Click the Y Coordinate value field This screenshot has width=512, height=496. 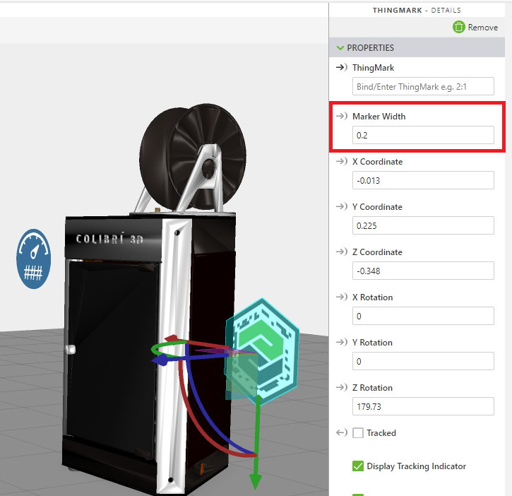point(423,225)
